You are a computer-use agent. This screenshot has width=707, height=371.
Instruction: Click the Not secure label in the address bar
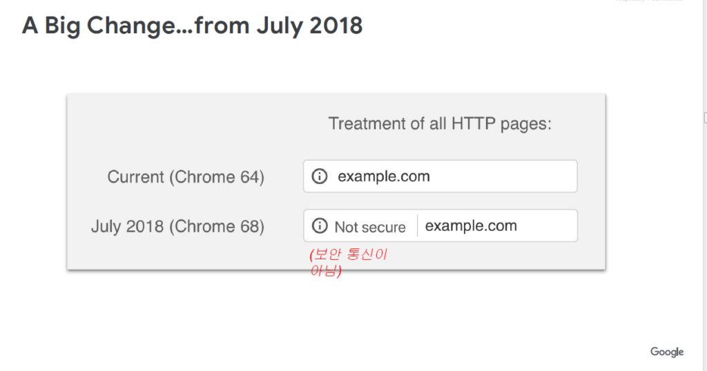pos(370,227)
